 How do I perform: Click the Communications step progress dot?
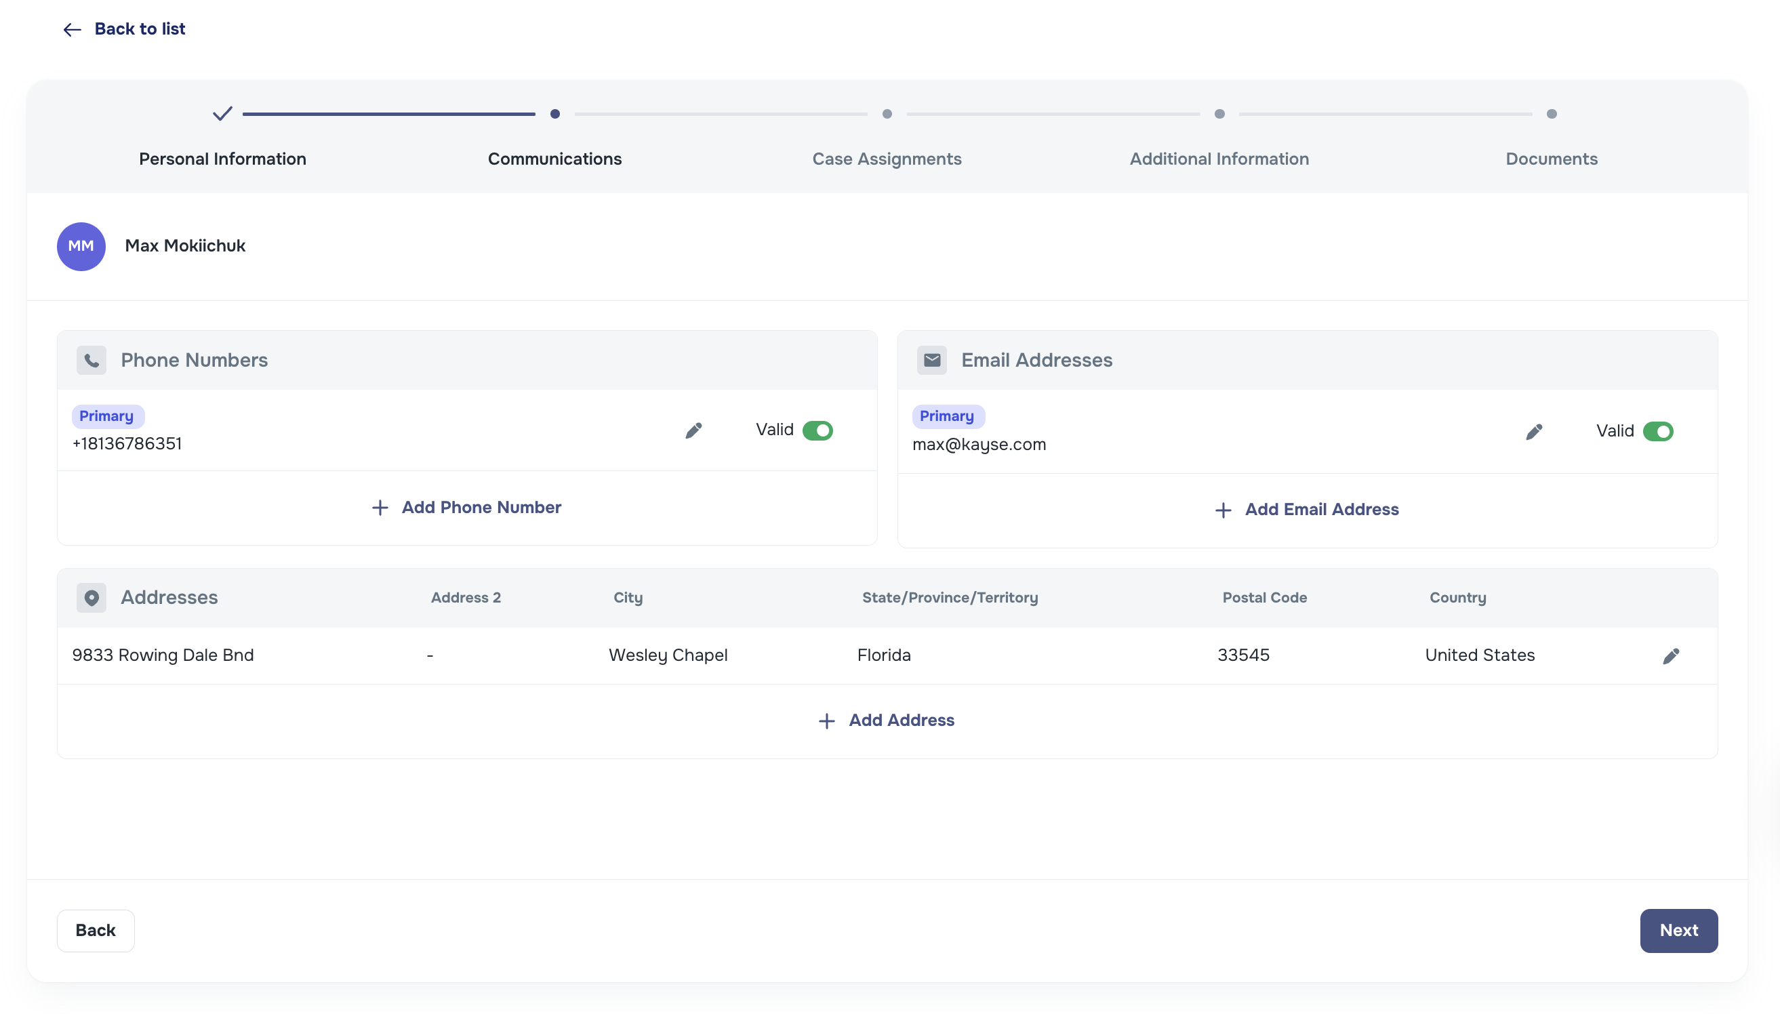point(554,113)
